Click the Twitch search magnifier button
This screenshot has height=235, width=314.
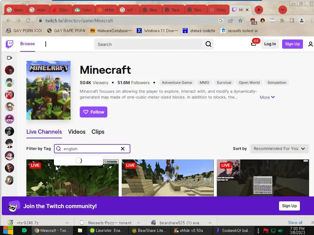coord(208,44)
